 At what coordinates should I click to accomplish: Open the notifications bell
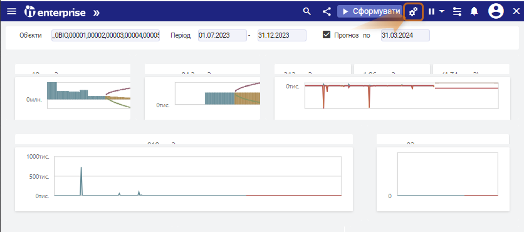pyautogui.click(x=474, y=12)
